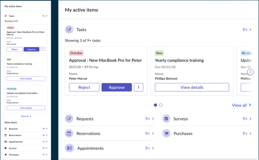
Task: Open Surveys row label in main panel
Action: [x=180, y=119]
